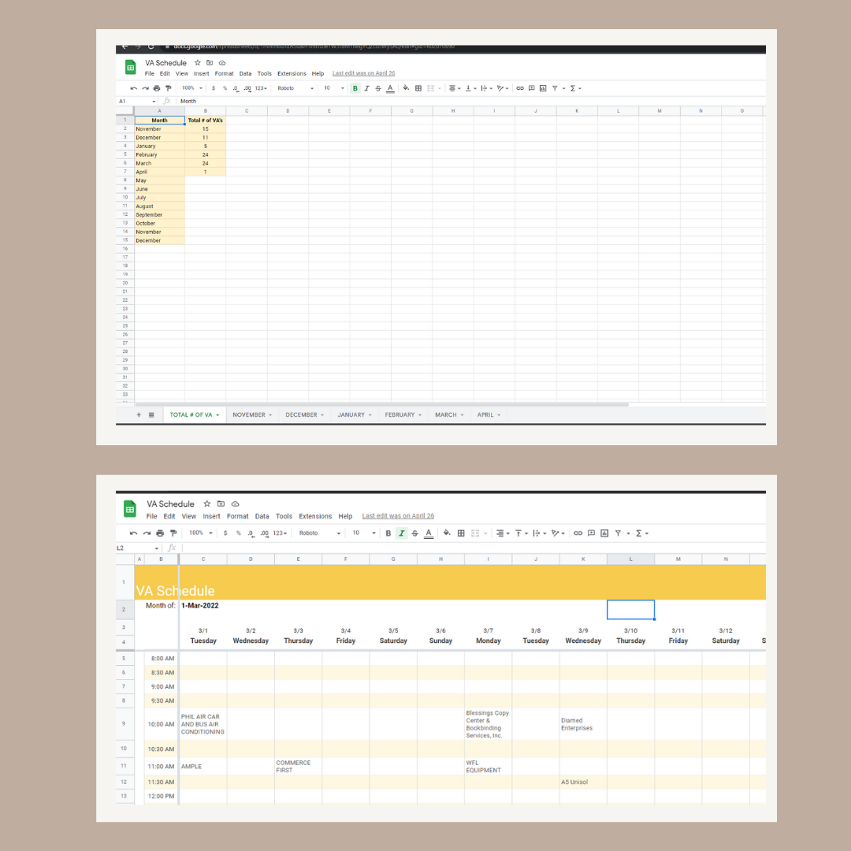This screenshot has width=851, height=851.
Task: Click the top spreadsheet formula bar showing Month
Action: point(470,101)
